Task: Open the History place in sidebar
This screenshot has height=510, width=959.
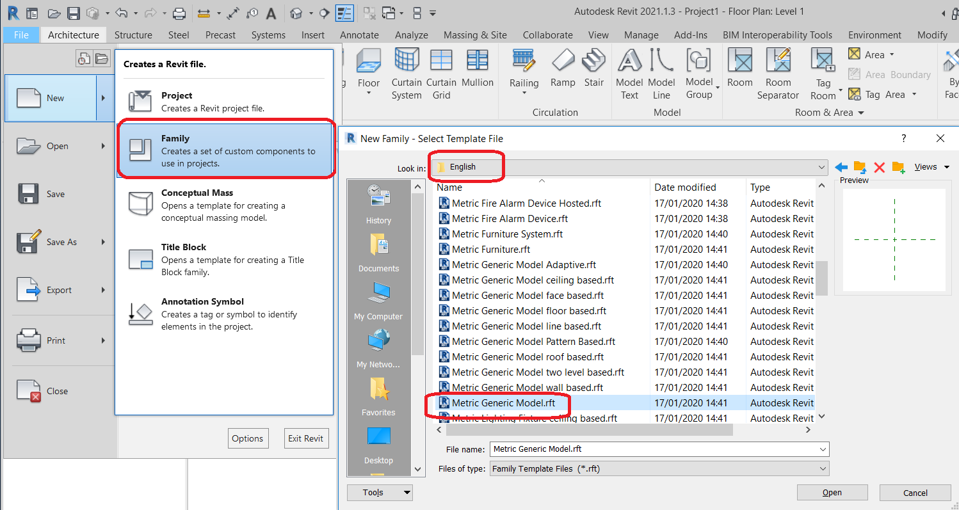Action: click(378, 204)
